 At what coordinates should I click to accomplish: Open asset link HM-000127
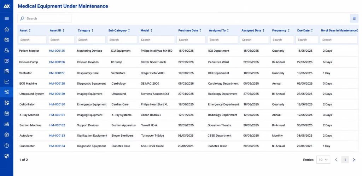coord(57,73)
